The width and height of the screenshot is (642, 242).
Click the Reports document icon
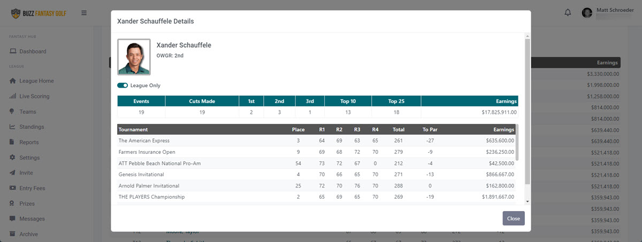coord(13,142)
